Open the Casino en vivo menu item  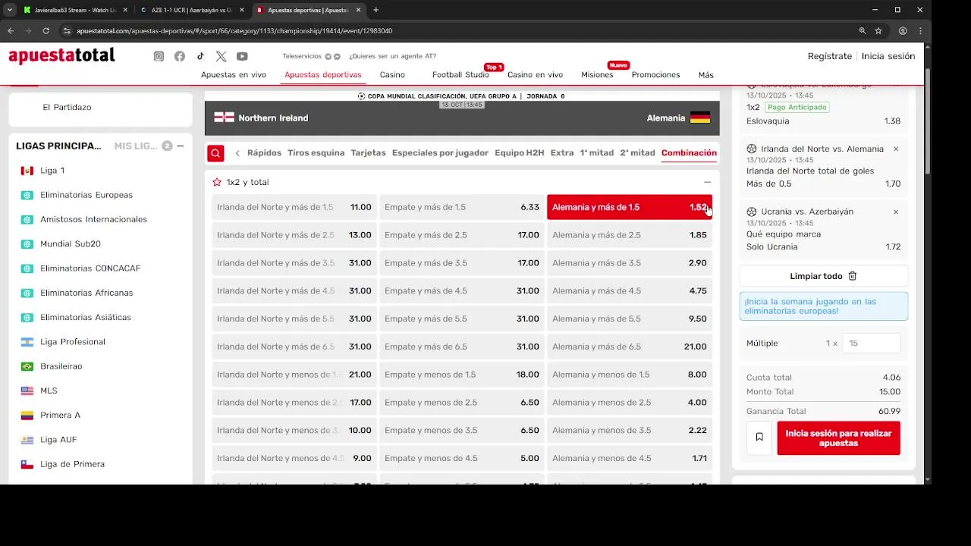point(535,75)
